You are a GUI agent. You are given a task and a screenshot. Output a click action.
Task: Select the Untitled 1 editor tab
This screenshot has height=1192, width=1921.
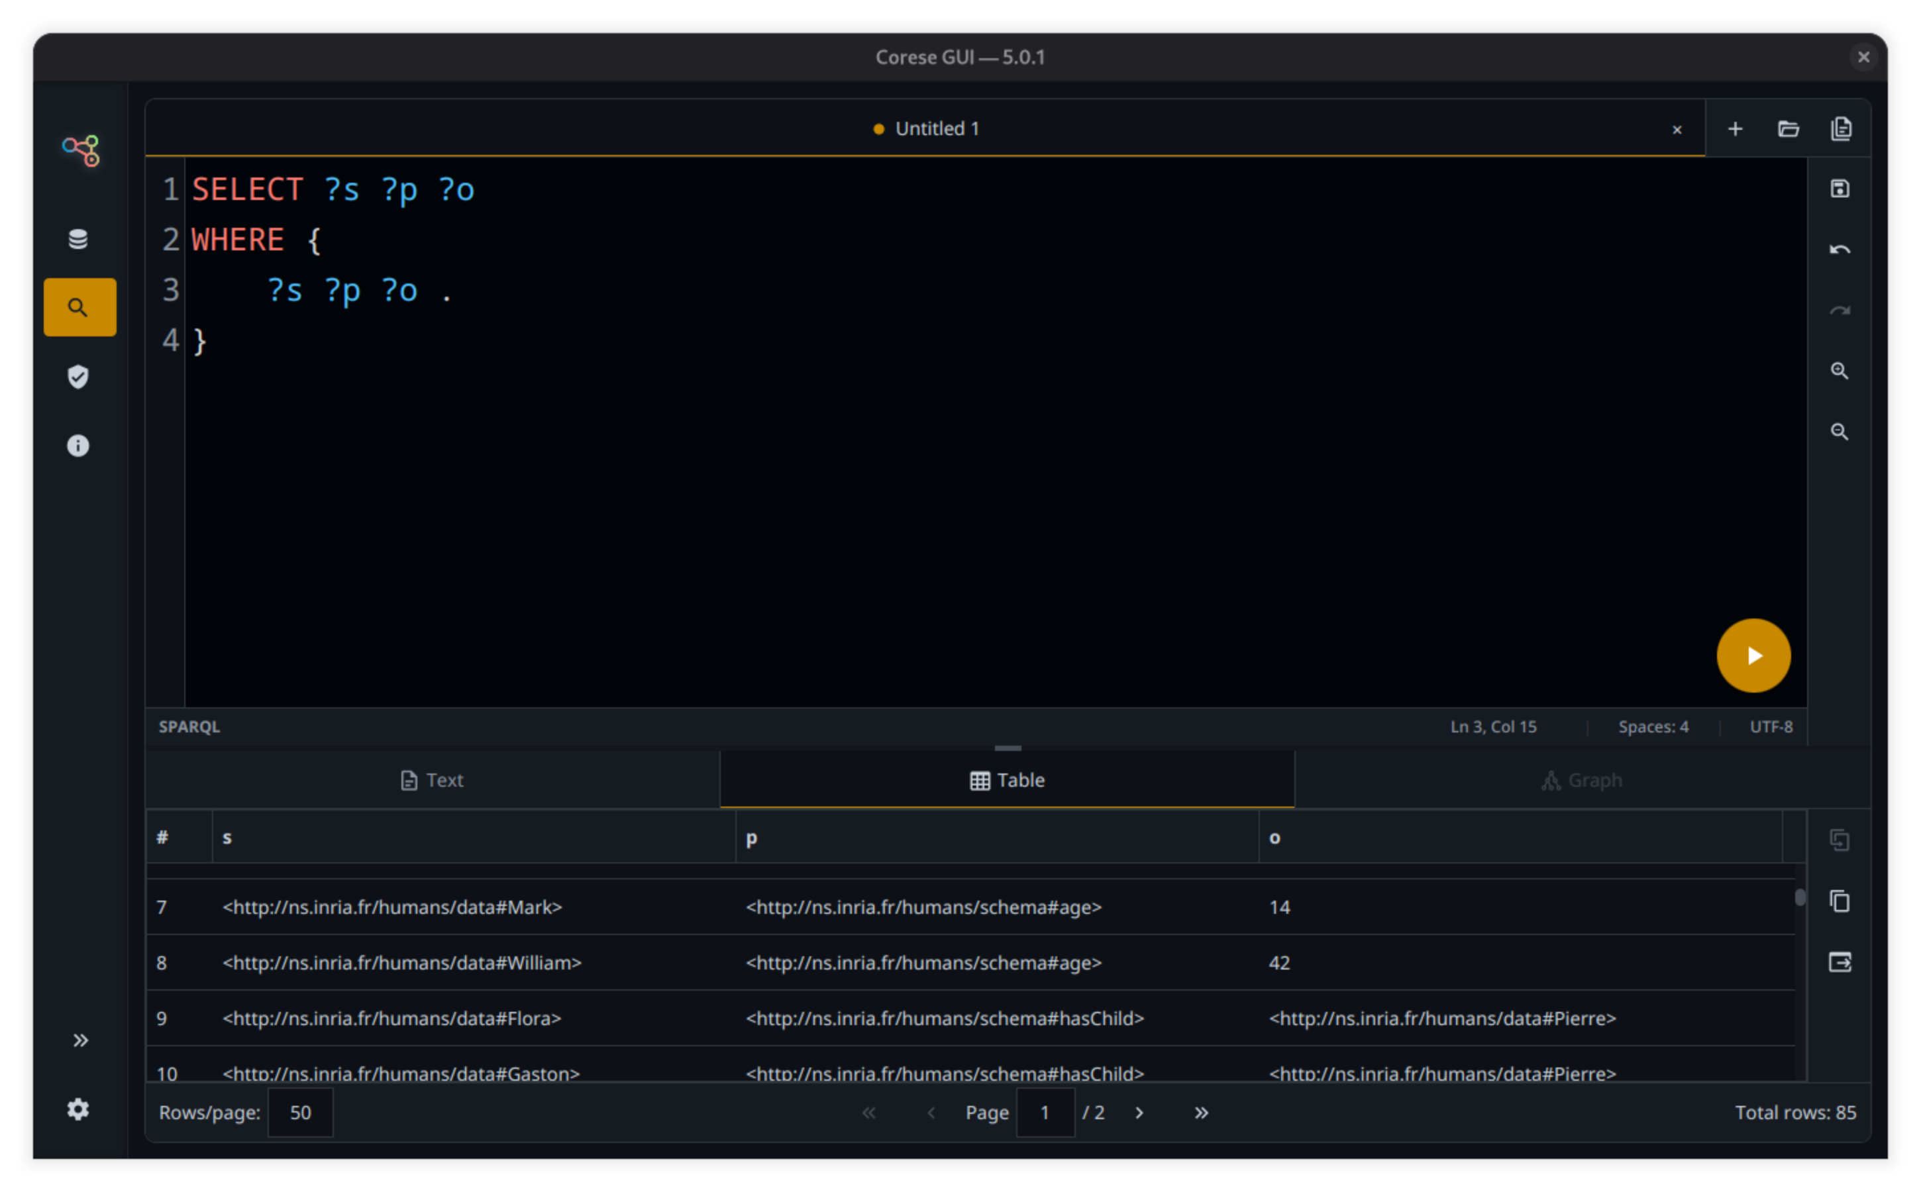coord(925,128)
